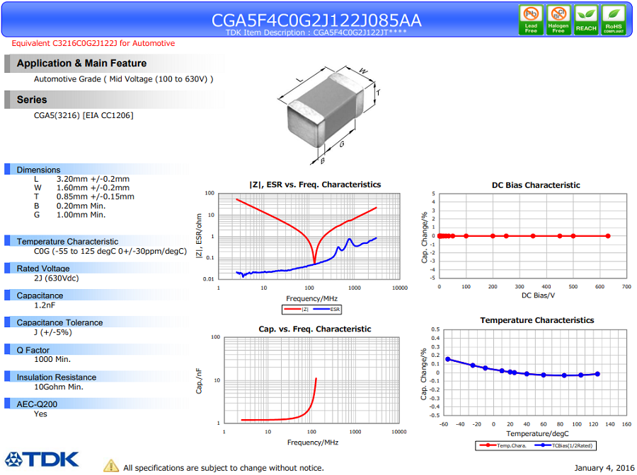Click the DC Bias Characteristic chart title

tap(536, 185)
